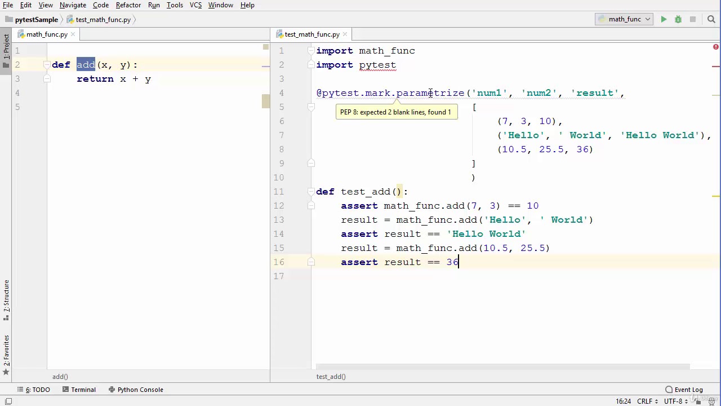Open the View menu

[46, 5]
